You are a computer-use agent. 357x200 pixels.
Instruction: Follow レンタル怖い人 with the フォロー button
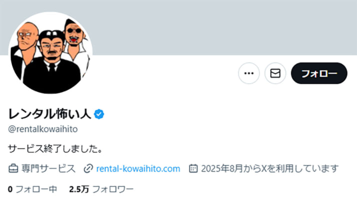(x=319, y=73)
